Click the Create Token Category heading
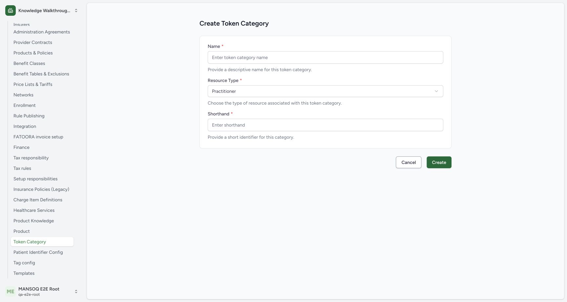Viewport: 567px width, 302px height. 234,23
